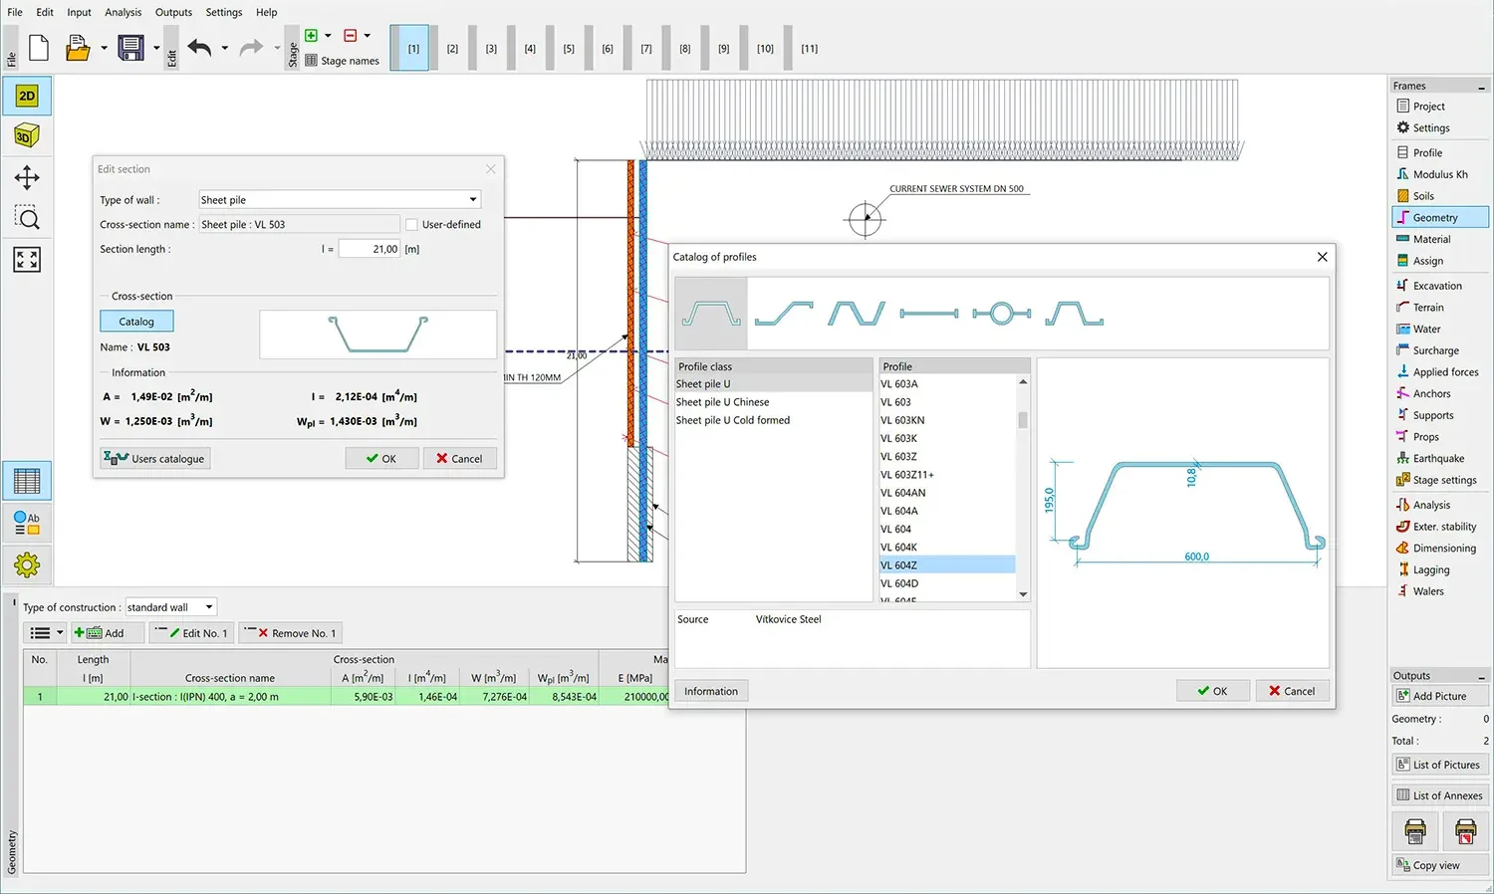Viewport: 1494px width, 894px height.
Task: Activate the pan/move view tool
Action: 27,178
